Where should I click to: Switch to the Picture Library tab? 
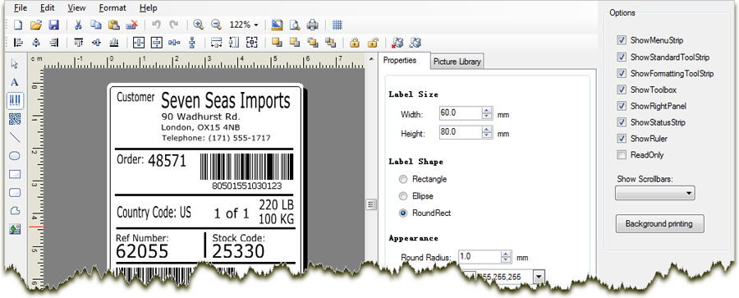point(457,62)
